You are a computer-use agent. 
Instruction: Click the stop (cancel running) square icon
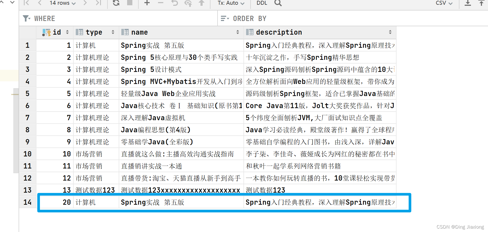(x=130, y=3)
